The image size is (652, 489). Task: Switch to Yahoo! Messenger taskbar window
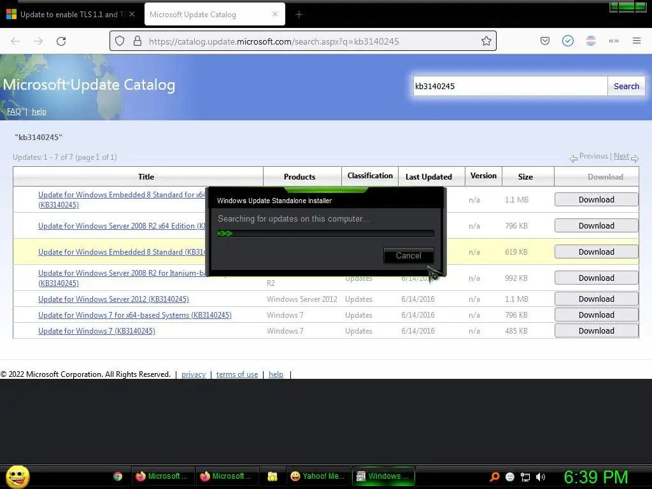[318, 476]
